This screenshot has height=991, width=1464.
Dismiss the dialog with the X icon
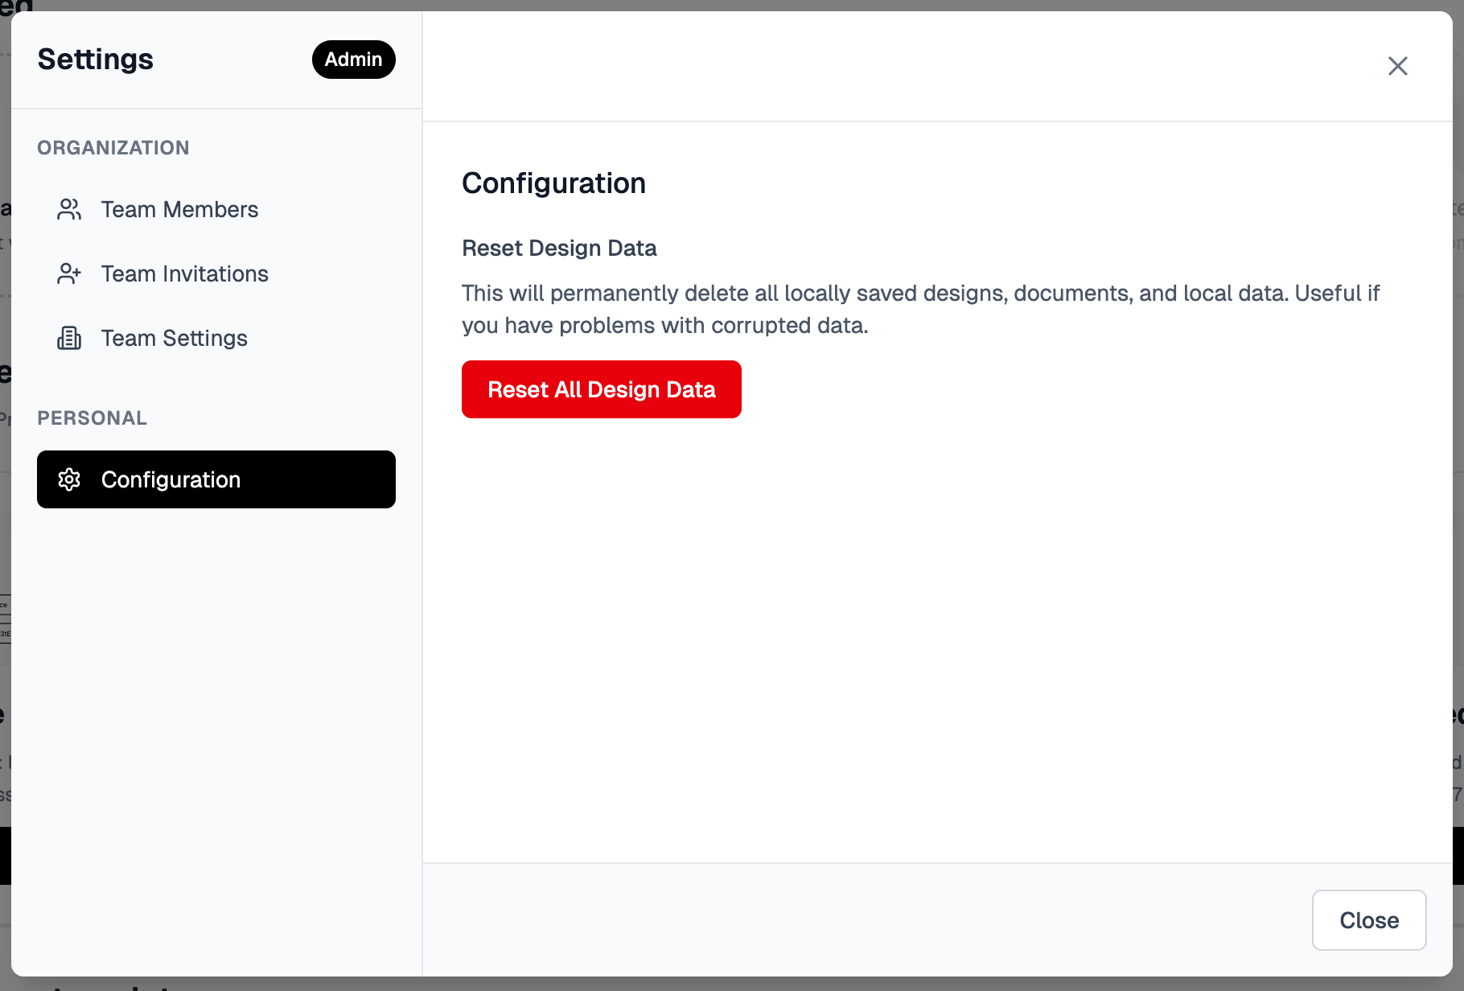point(1397,66)
